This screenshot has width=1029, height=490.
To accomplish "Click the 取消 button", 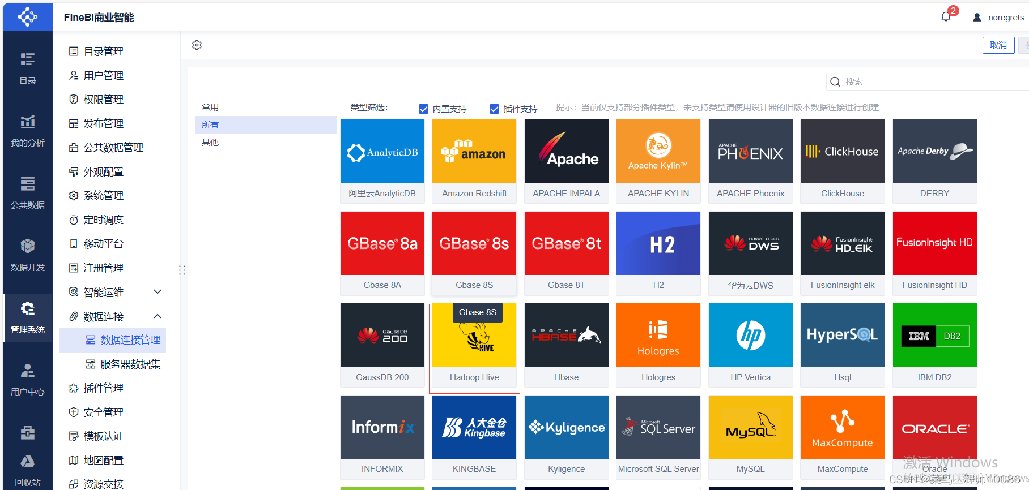I will (998, 45).
